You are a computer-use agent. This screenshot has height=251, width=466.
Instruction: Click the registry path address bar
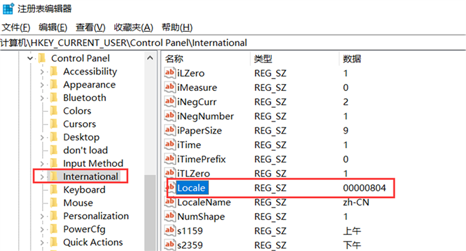coord(233,43)
